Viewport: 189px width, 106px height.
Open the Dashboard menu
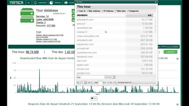[x=42, y=3]
